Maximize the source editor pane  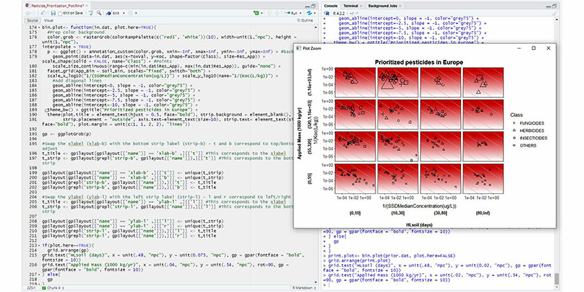(314, 6)
